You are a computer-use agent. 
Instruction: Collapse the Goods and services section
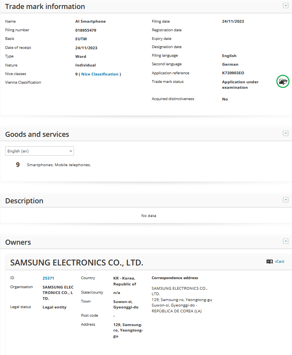[285, 133]
